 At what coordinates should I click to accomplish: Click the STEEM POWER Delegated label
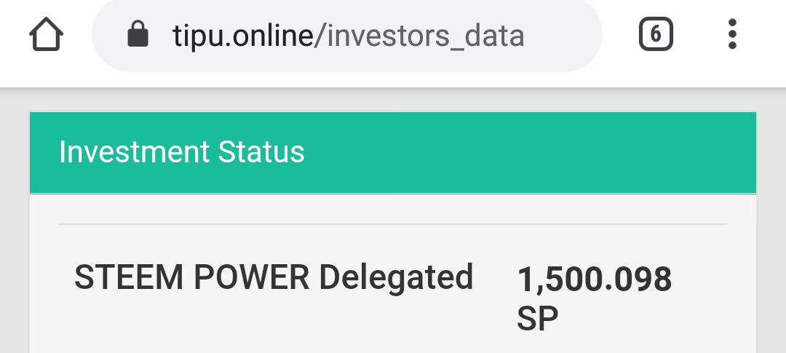tap(274, 277)
